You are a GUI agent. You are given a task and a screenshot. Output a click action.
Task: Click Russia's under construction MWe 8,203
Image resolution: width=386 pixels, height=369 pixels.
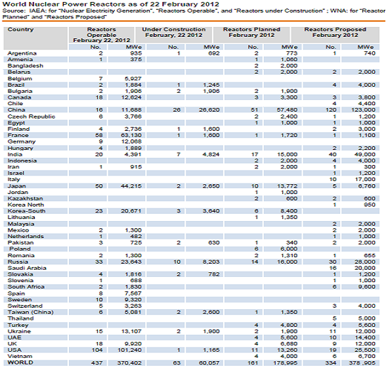point(211,262)
